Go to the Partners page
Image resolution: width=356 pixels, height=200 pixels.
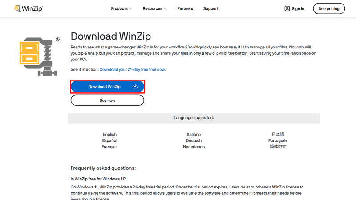coord(185,8)
